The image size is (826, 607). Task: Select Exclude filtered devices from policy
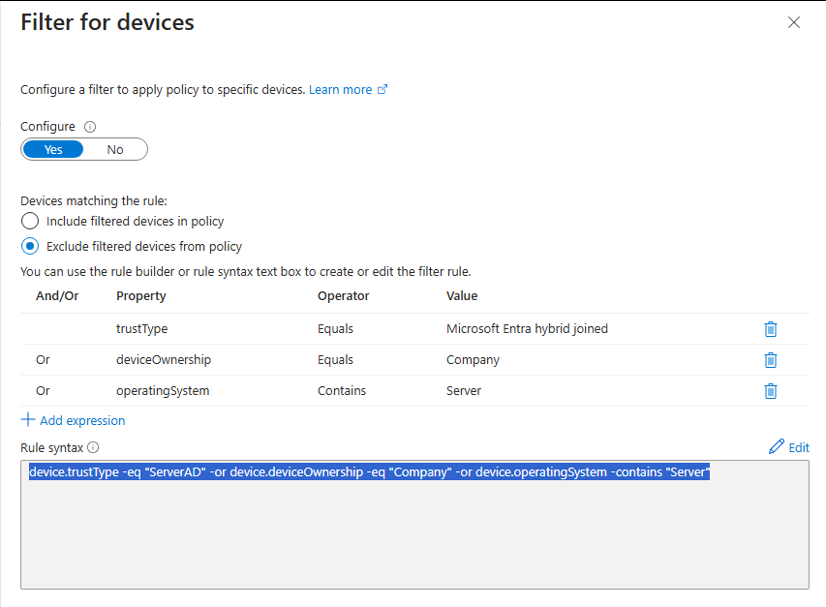click(29, 246)
